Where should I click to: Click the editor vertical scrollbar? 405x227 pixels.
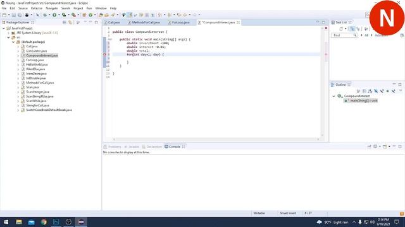(322, 82)
